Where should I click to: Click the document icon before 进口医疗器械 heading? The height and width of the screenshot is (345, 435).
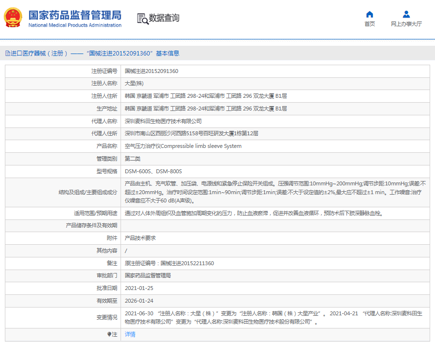point(7,54)
